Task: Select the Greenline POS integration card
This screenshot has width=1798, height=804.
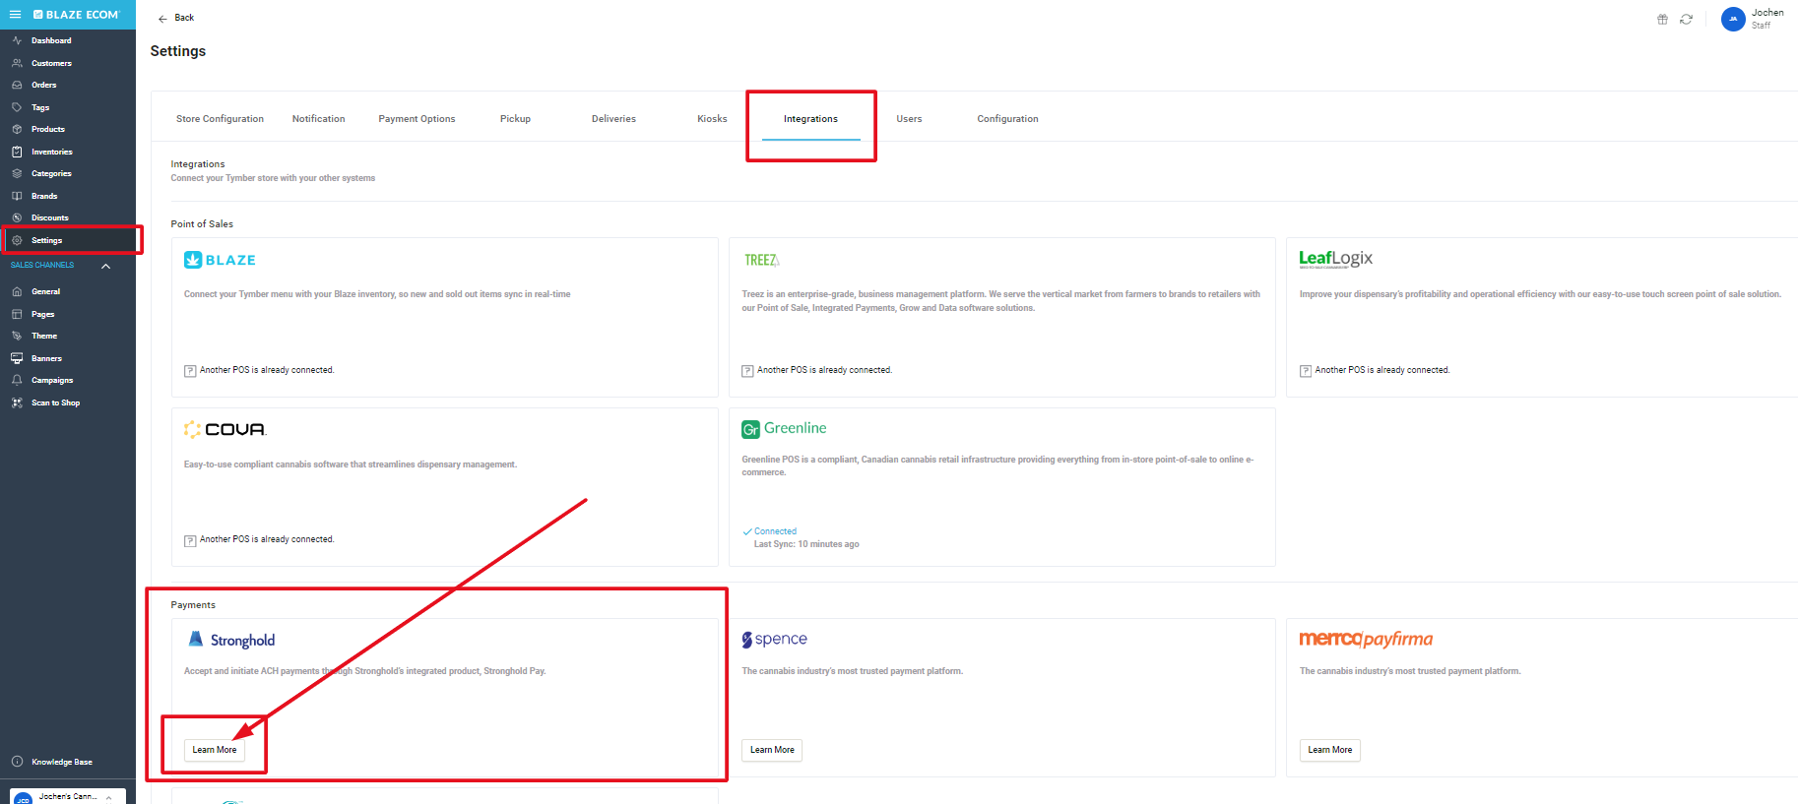Action: point(1001,487)
